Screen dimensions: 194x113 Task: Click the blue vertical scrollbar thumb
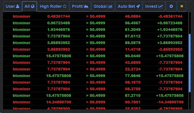pos(190,63)
